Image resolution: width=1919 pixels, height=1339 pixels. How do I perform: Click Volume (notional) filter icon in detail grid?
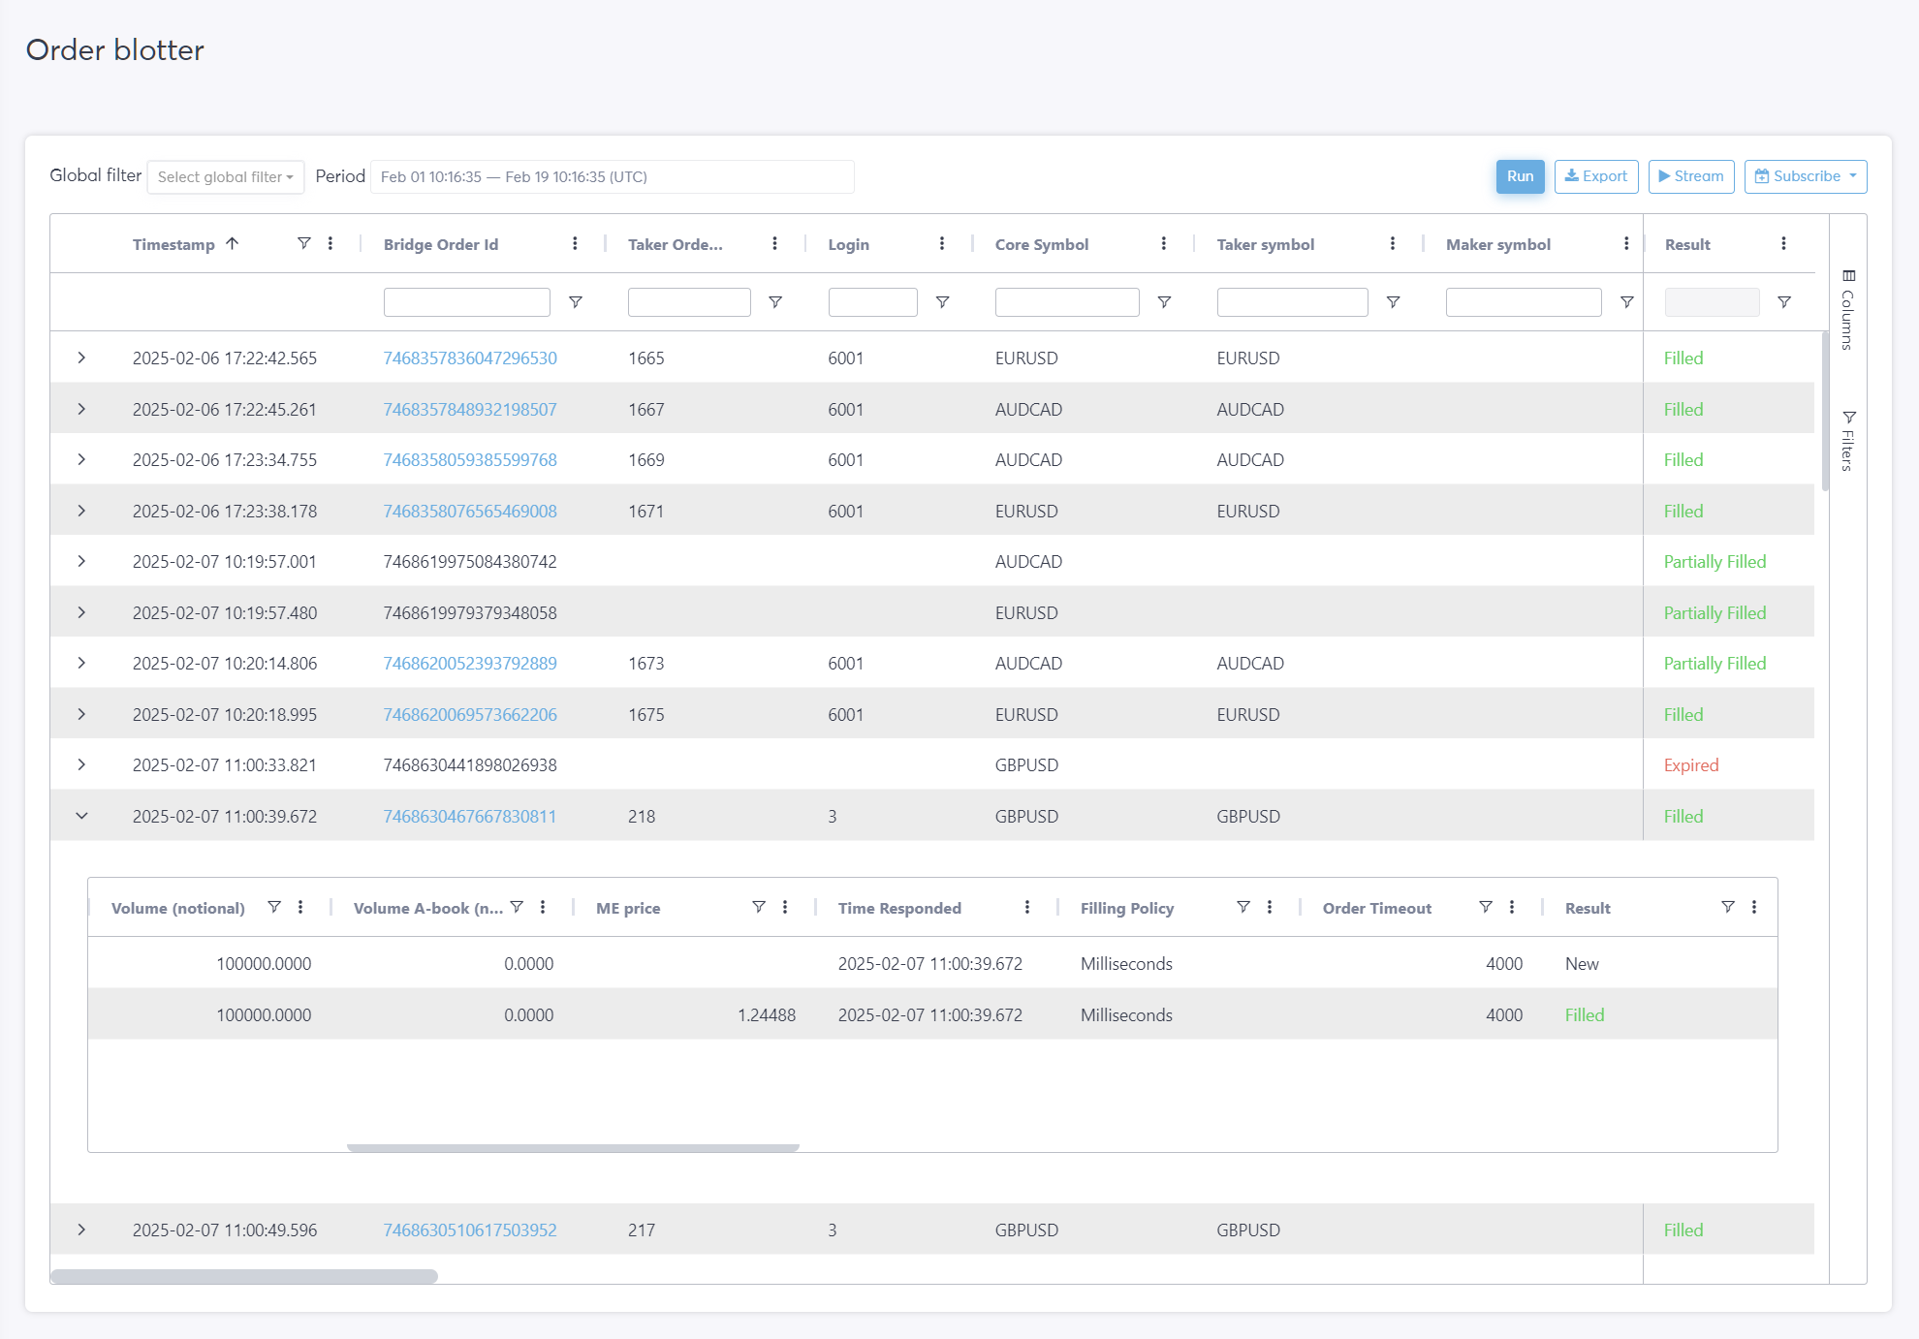coord(274,907)
